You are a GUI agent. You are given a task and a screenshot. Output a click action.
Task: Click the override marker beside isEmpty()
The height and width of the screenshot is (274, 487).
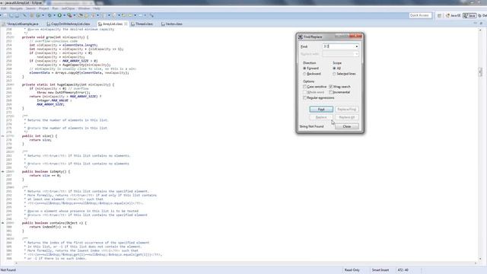tap(3, 171)
